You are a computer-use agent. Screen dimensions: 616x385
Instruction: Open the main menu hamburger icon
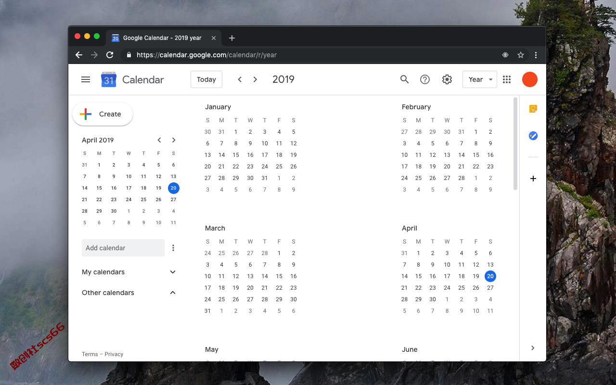[86, 79]
